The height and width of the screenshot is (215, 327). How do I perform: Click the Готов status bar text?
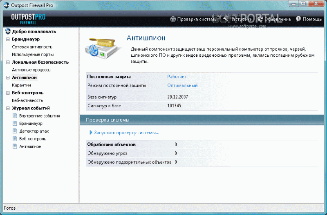point(9,208)
